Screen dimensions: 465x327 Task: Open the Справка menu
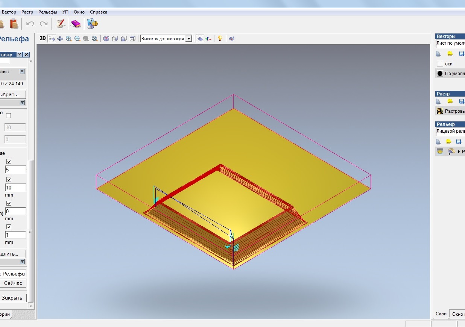(99, 12)
